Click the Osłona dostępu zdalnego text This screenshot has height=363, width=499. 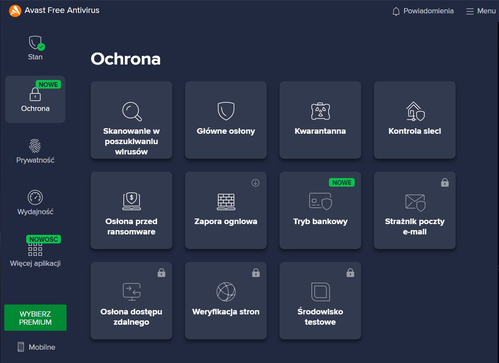(x=131, y=317)
